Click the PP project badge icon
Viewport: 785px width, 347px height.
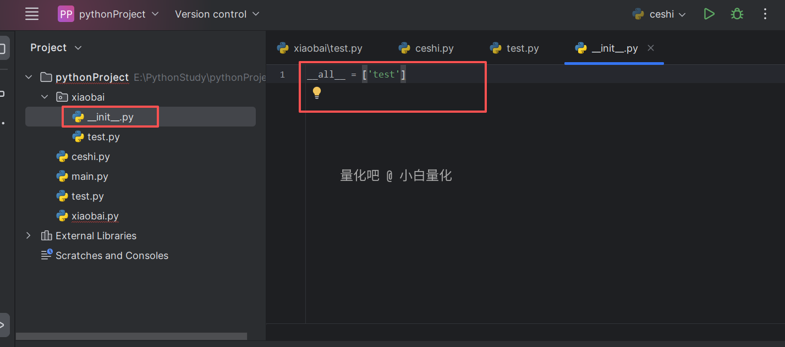click(65, 14)
